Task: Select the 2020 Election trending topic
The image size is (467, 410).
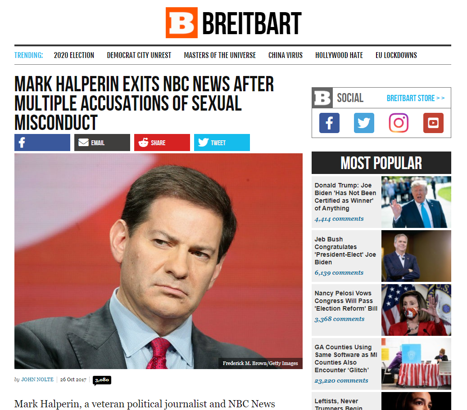Action: (74, 55)
